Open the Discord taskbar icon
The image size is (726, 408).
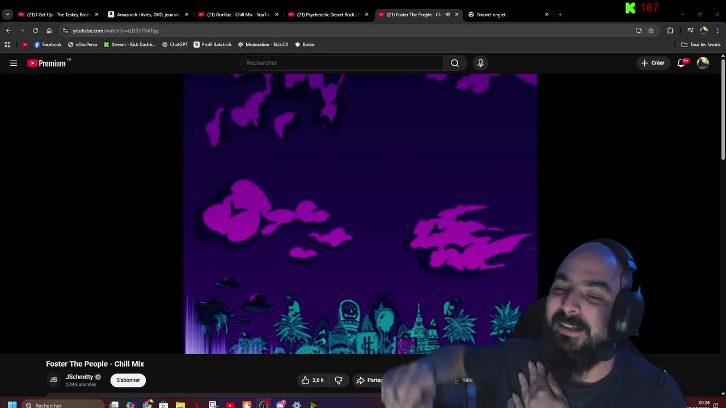[x=280, y=405]
